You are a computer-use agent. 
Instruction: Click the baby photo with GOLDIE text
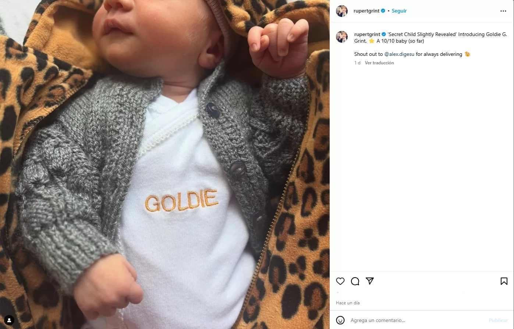[165, 164]
